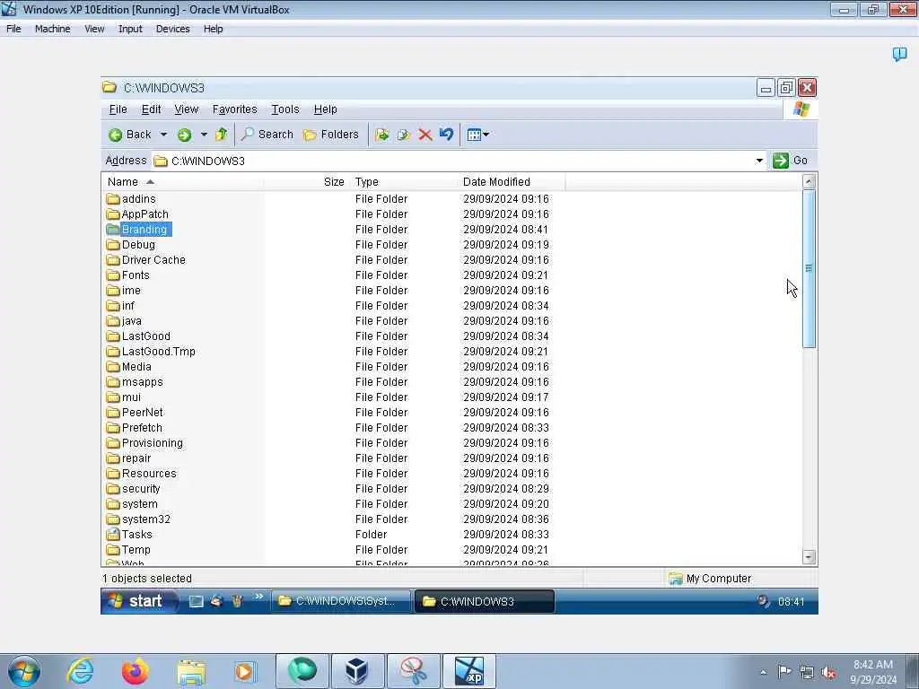The image size is (919, 689).
Task: Sort by the Type column header
Action: [x=404, y=182]
